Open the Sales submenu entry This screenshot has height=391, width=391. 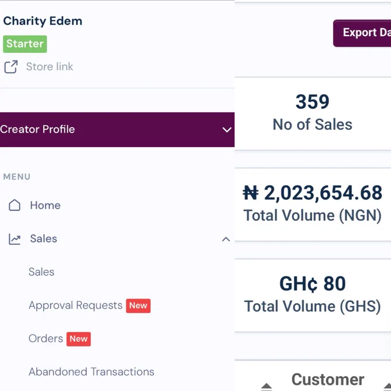point(41,272)
